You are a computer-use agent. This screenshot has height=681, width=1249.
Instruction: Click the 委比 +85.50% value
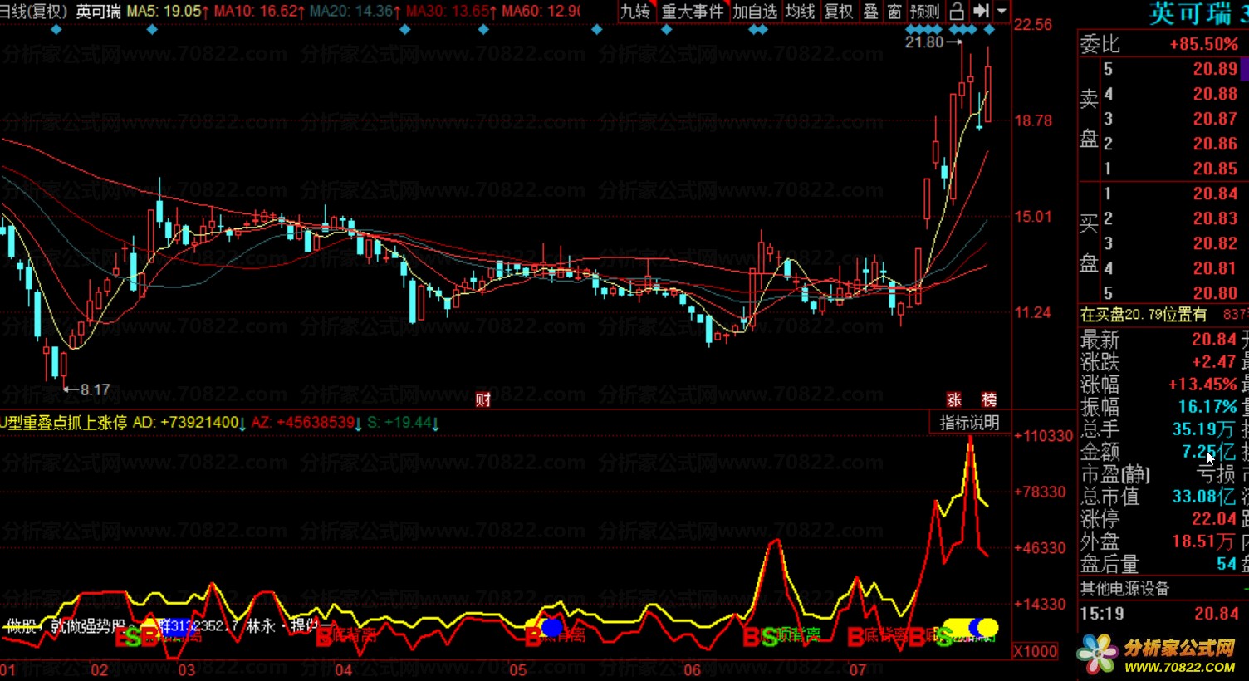(1203, 44)
